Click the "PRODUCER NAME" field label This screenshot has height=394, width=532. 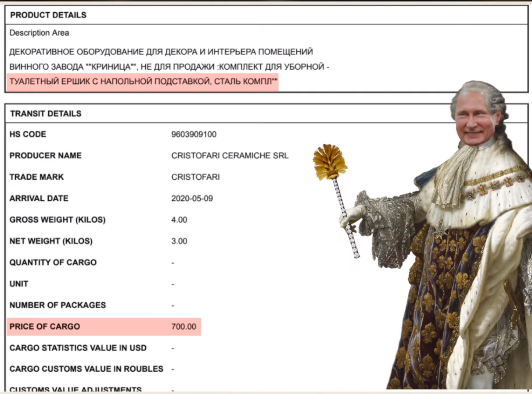tap(46, 156)
